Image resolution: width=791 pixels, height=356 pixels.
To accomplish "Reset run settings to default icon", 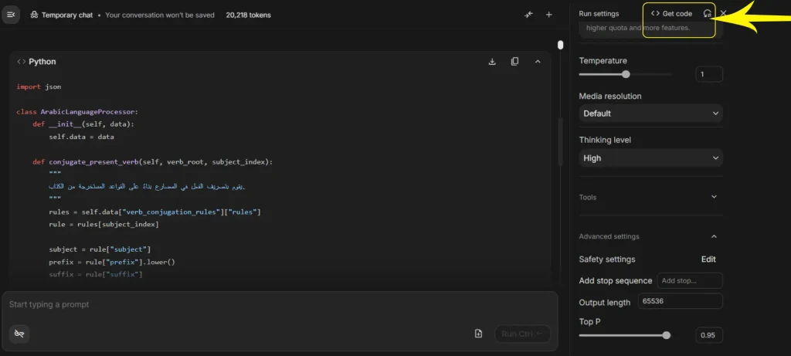I will [708, 14].
